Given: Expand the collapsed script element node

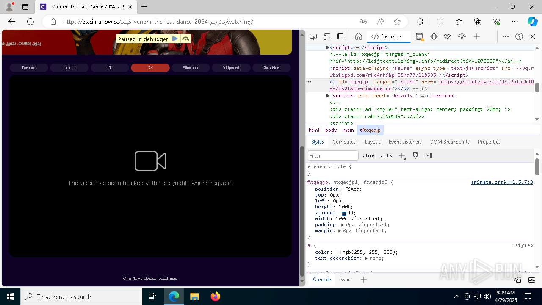Looking at the screenshot, I should [328, 47].
